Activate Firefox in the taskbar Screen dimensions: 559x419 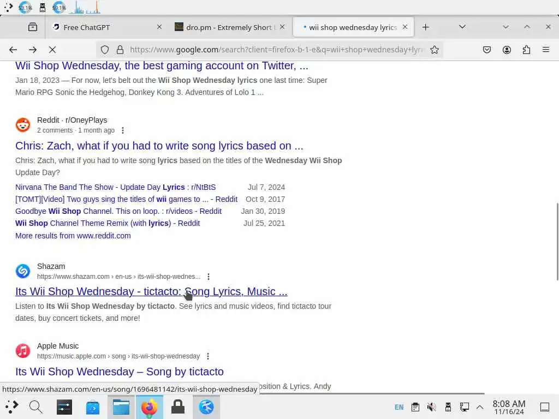[x=150, y=407]
